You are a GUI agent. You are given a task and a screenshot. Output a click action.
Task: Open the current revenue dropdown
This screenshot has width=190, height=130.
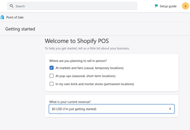pos(112,109)
